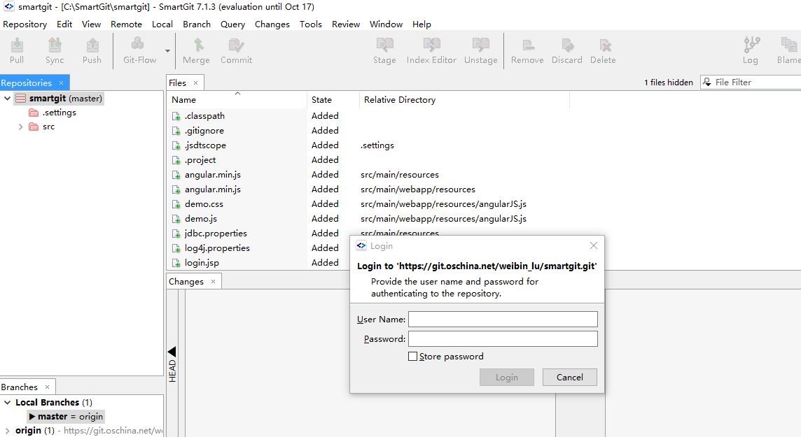The image size is (801, 437).
Task: Expand the origin remote node
Action: (7, 431)
